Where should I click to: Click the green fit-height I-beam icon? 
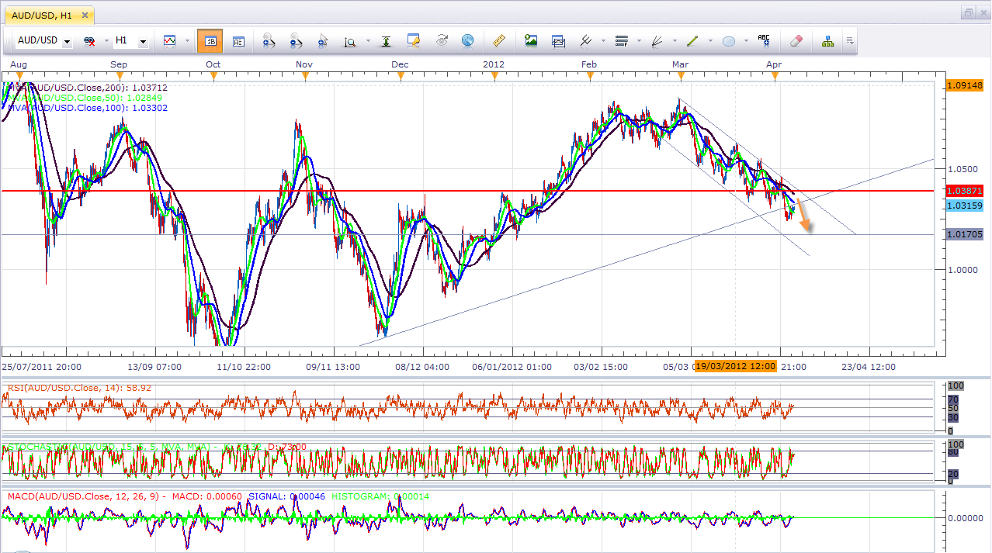tap(386, 40)
